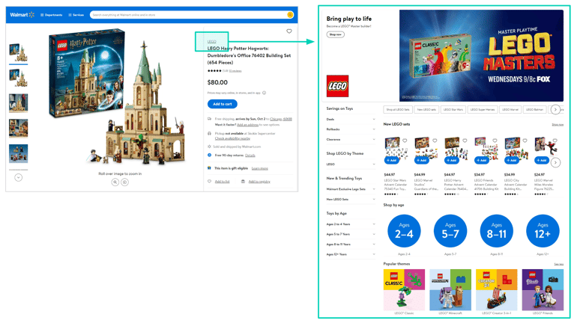Favorite the Harry Potter Advent Calendar
This screenshot has height=323, width=577.
465,141
